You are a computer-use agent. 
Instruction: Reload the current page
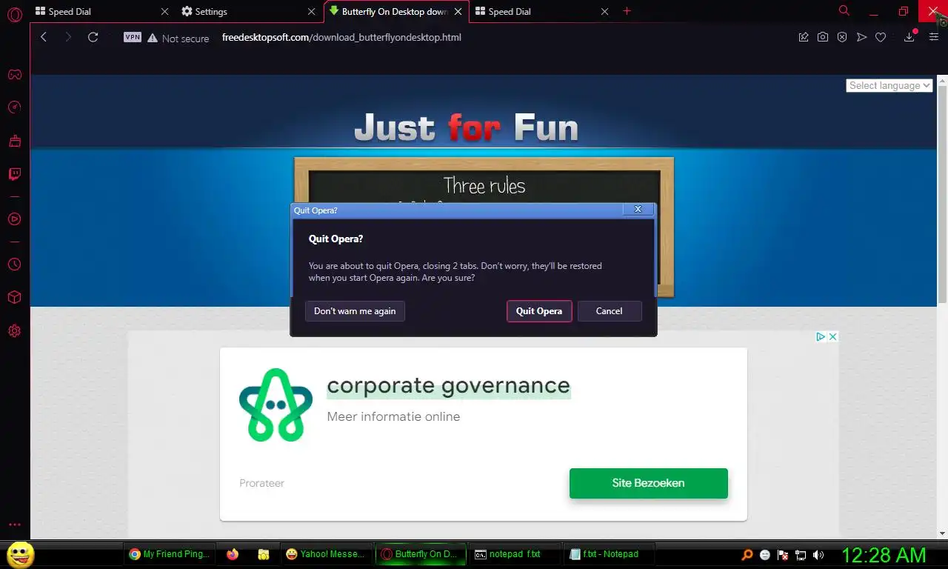93,37
